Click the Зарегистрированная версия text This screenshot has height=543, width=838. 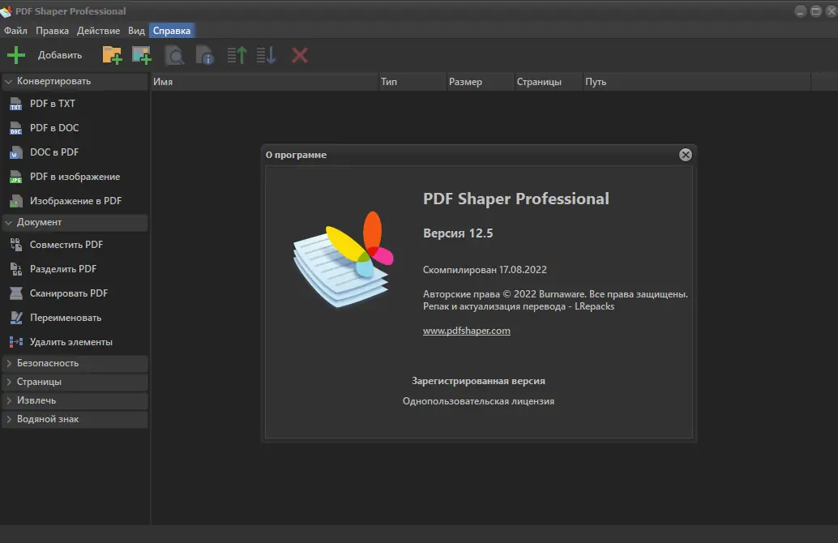point(478,381)
